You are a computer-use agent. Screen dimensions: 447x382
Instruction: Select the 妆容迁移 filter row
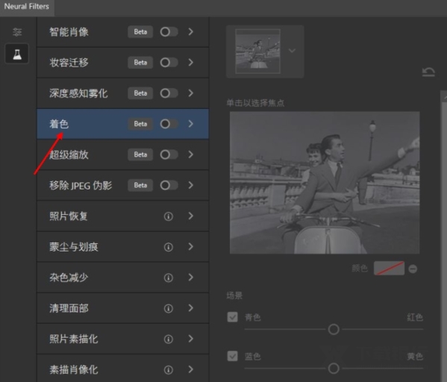[x=123, y=63]
